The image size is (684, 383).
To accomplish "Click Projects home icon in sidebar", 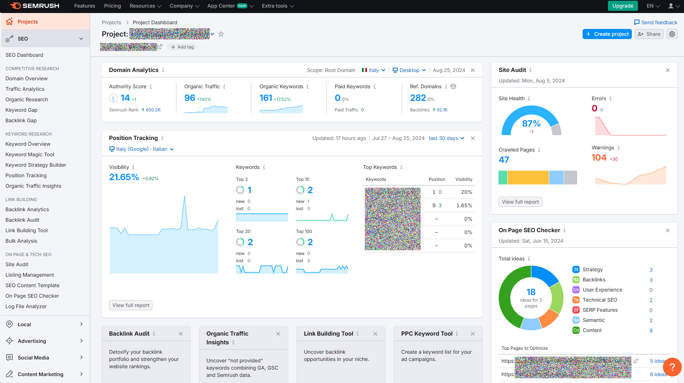I will (9, 21).
